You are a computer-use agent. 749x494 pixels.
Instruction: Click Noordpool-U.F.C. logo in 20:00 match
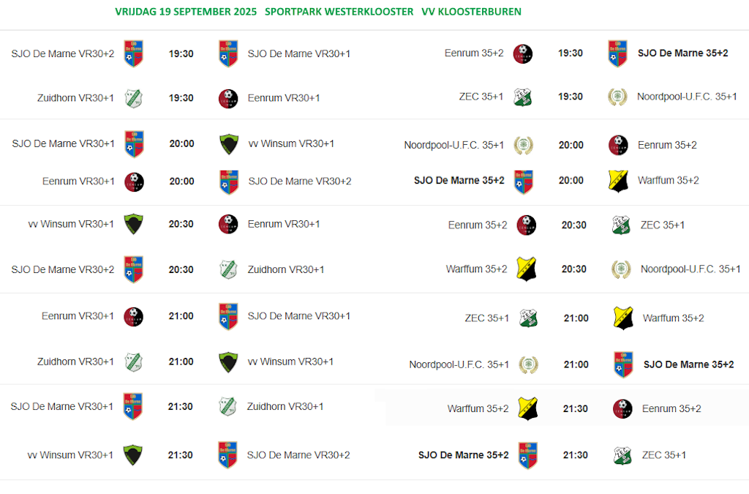click(x=523, y=146)
